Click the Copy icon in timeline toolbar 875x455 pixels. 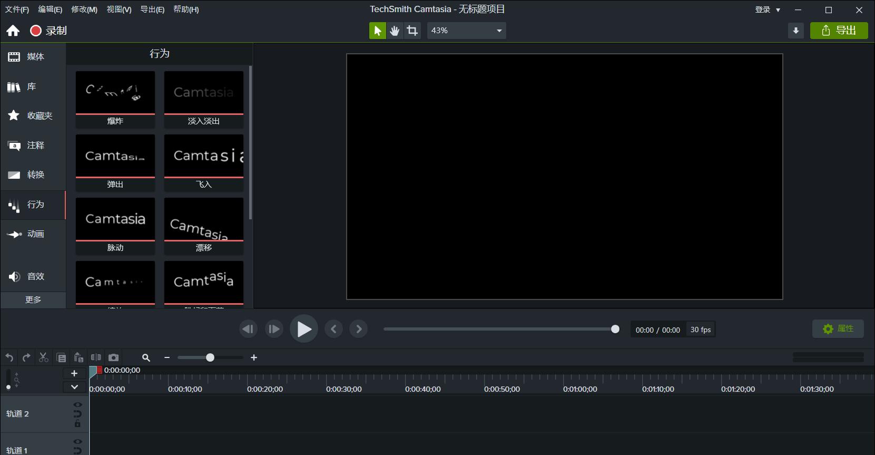[x=61, y=357]
